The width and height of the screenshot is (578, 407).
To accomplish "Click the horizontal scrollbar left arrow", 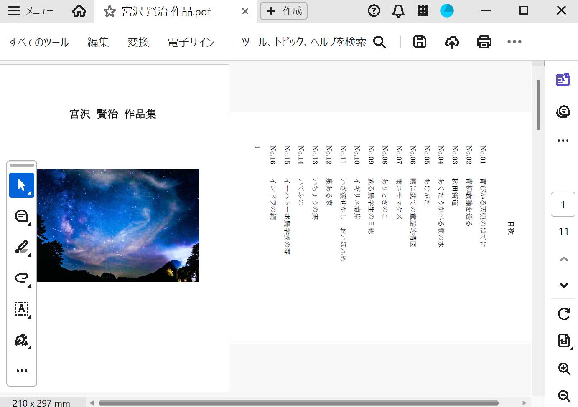I will 92,403.
